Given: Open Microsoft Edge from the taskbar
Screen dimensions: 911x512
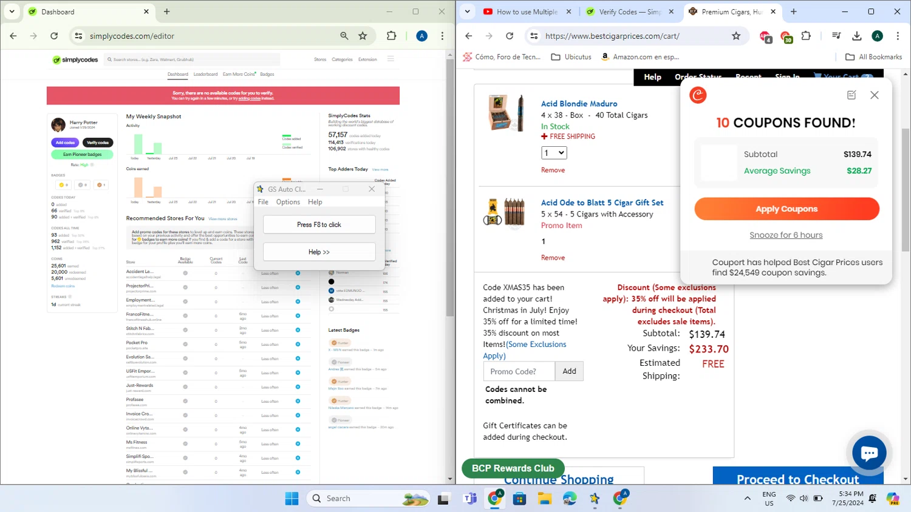Looking at the screenshot, I should point(570,499).
